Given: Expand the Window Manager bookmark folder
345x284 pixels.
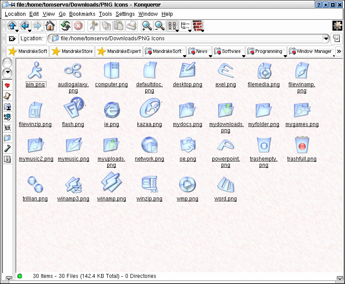Looking at the screenshot, I should (311, 52).
